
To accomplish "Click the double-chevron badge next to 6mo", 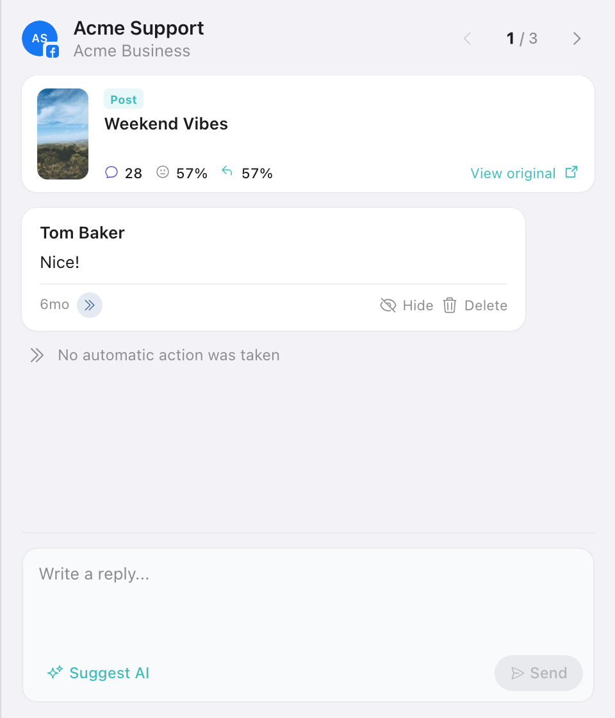I will point(90,305).
